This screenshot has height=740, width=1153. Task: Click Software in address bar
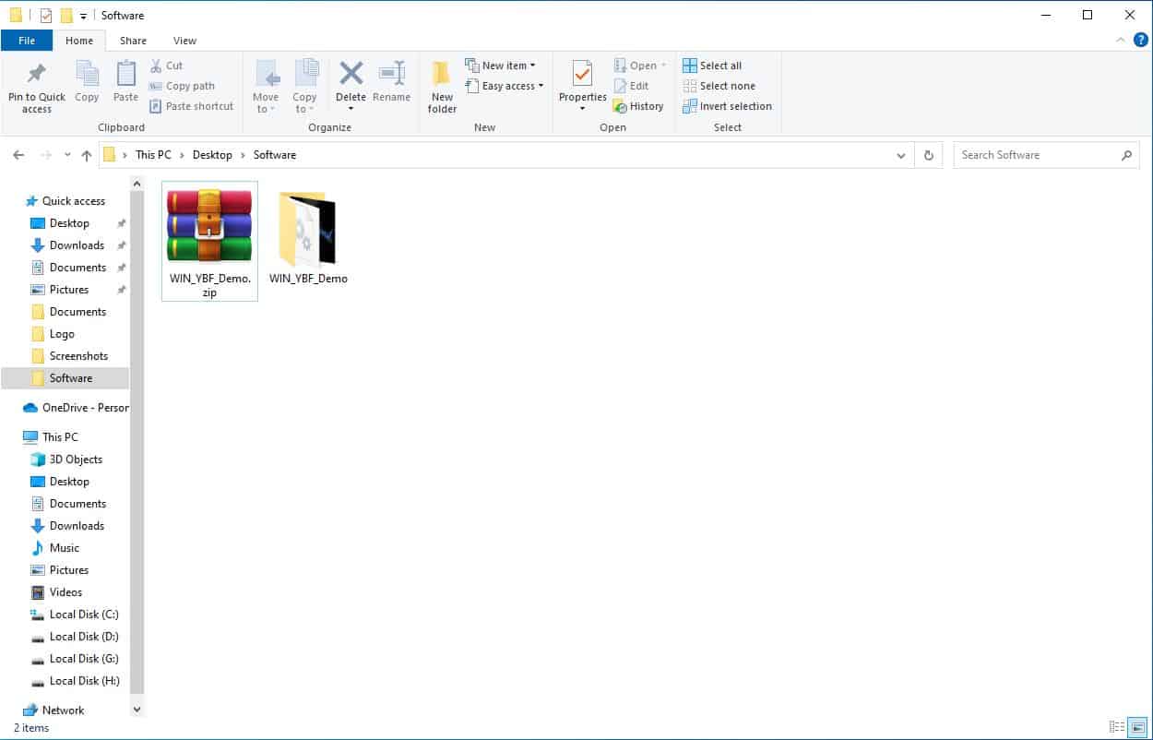(275, 155)
